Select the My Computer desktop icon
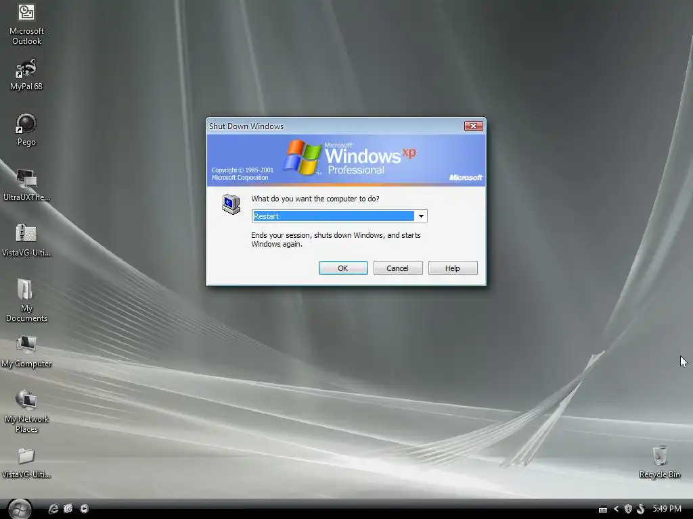The width and height of the screenshot is (693, 519). pyautogui.click(x=26, y=351)
